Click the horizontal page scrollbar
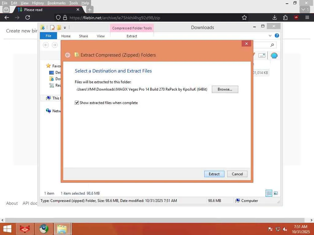 click(x=155, y=220)
